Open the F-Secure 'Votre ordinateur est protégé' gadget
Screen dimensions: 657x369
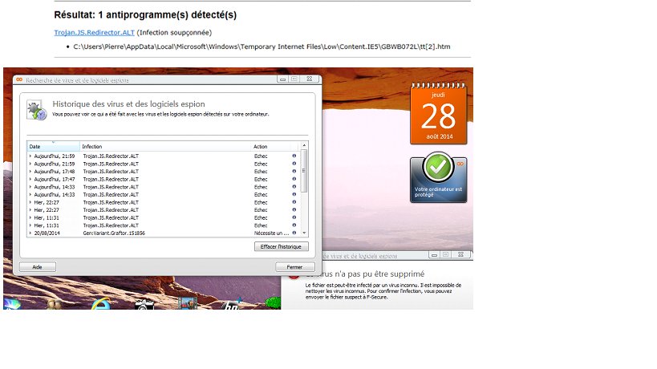pos(438,177)
